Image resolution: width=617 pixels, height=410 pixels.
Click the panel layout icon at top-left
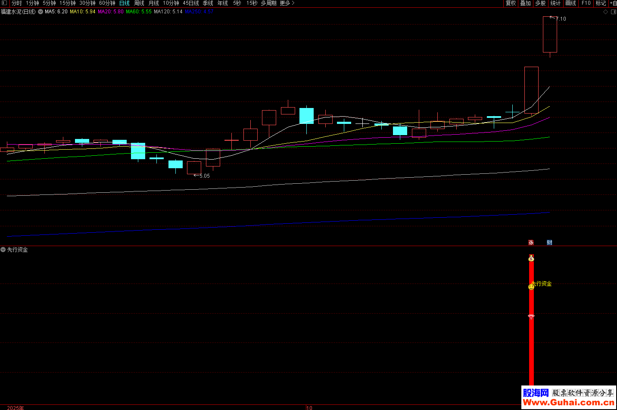pyautogui.click(x=4, y=3)
